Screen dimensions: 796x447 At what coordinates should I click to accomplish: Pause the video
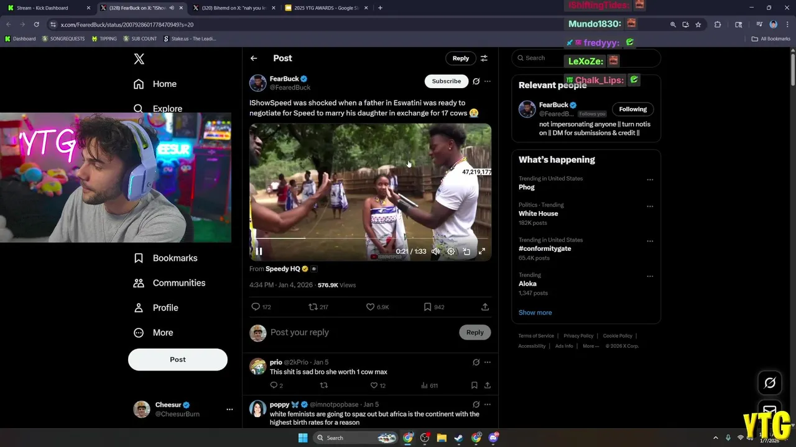[x=259, y=251]
